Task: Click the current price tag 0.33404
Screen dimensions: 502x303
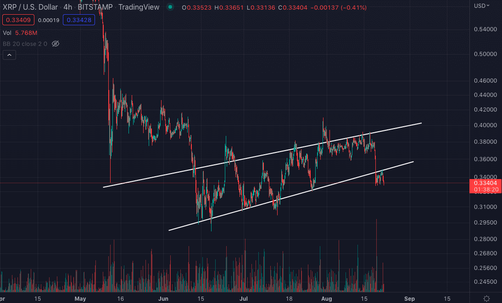Action: click(485, 183)
